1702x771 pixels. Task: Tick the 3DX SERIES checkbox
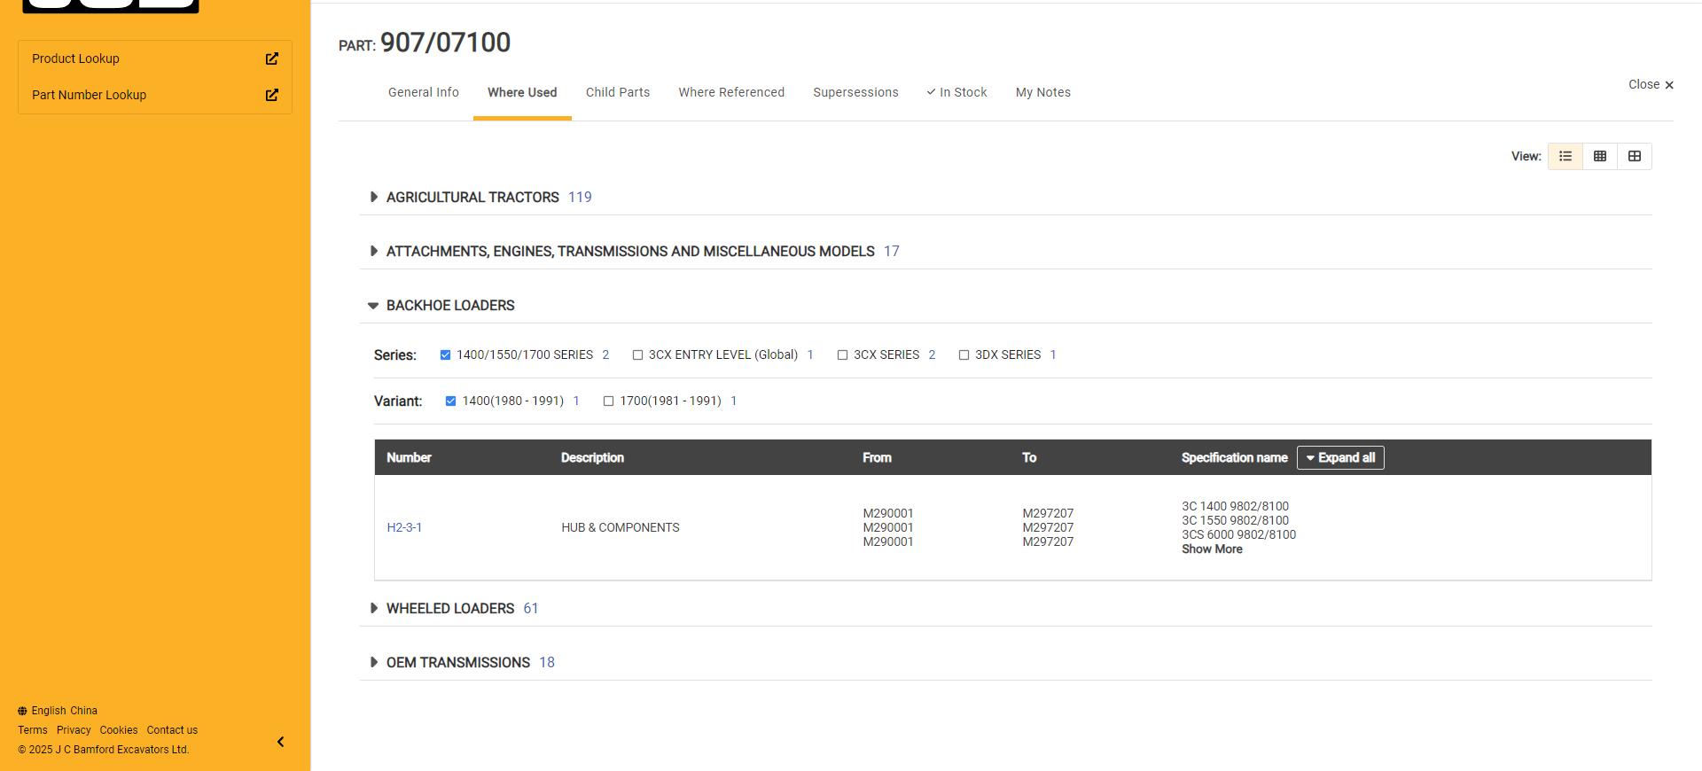(x=964, y=355)
